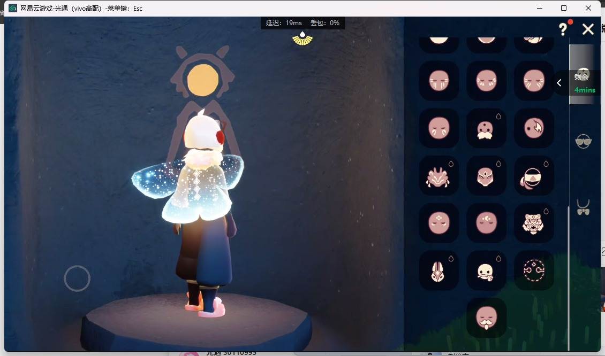This screenshot has width=605, height=356.
Task: Select the roaring tiger mask
Action: tap(534, 223)
